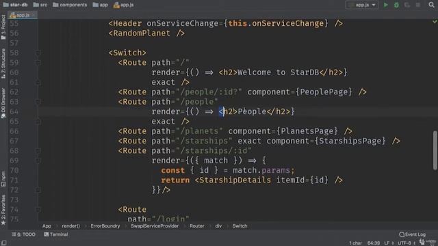Collapse the fold marker at line 72

pos(38,190)
